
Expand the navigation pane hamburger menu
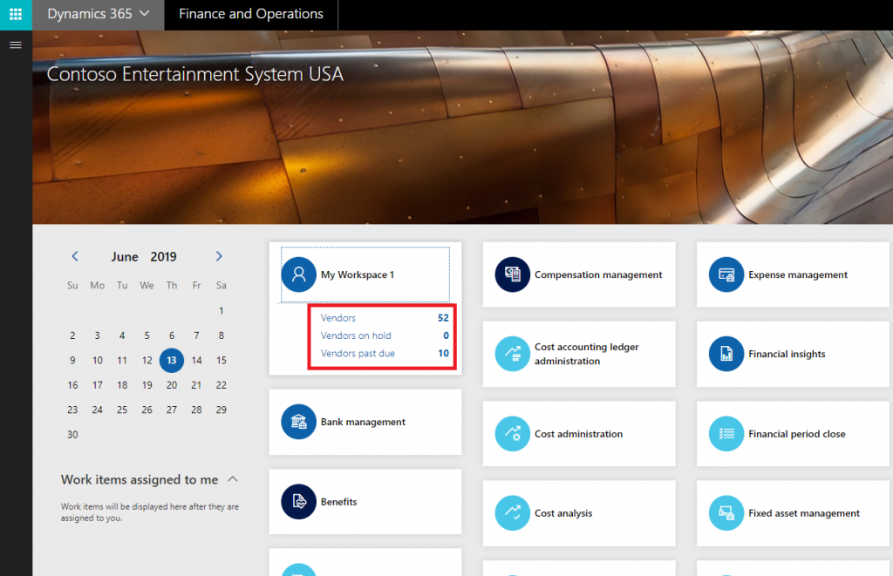[x=16, y=45]
